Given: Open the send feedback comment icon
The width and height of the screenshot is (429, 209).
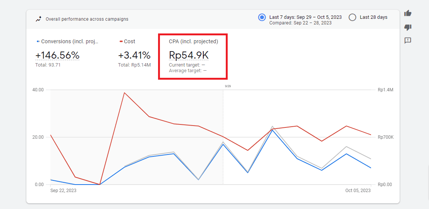Looking at the screenshot, I should point(408,41).
